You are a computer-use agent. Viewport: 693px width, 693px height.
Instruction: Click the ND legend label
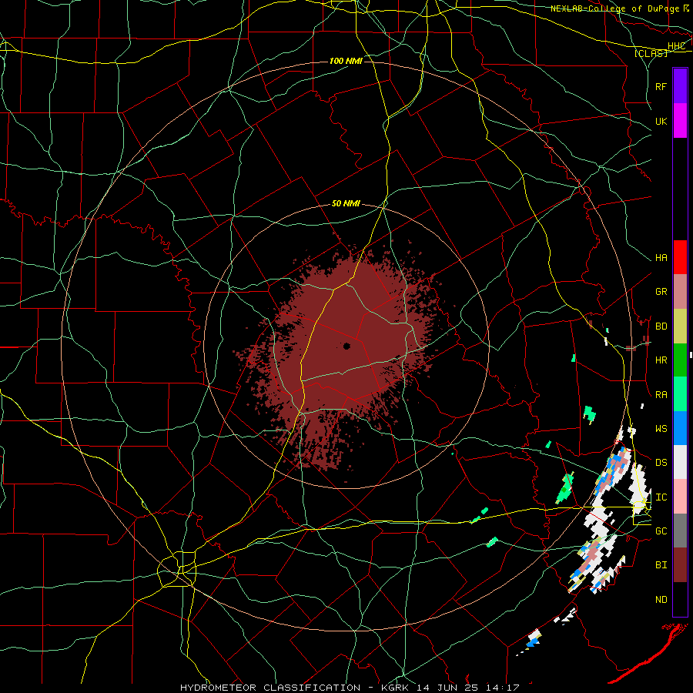point(661,600)
